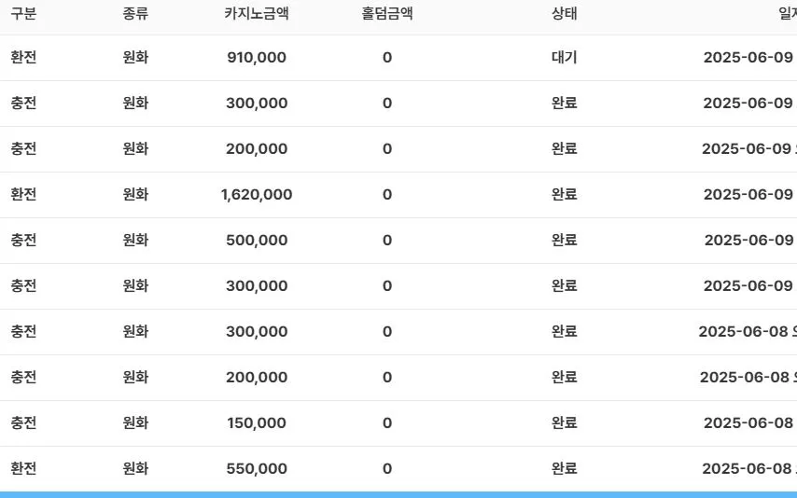Screen dimensions: 797x498
Task: Select the 500,000 amount cell
Action: pyautogui.click(x=257, y=241)
